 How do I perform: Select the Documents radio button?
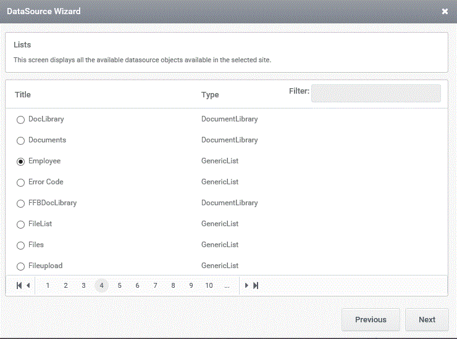pyautogui.click(x=20, y=141)
